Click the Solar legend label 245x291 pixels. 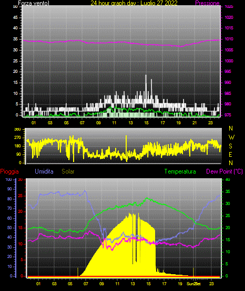pyautogui.click(x=68, y=171)
